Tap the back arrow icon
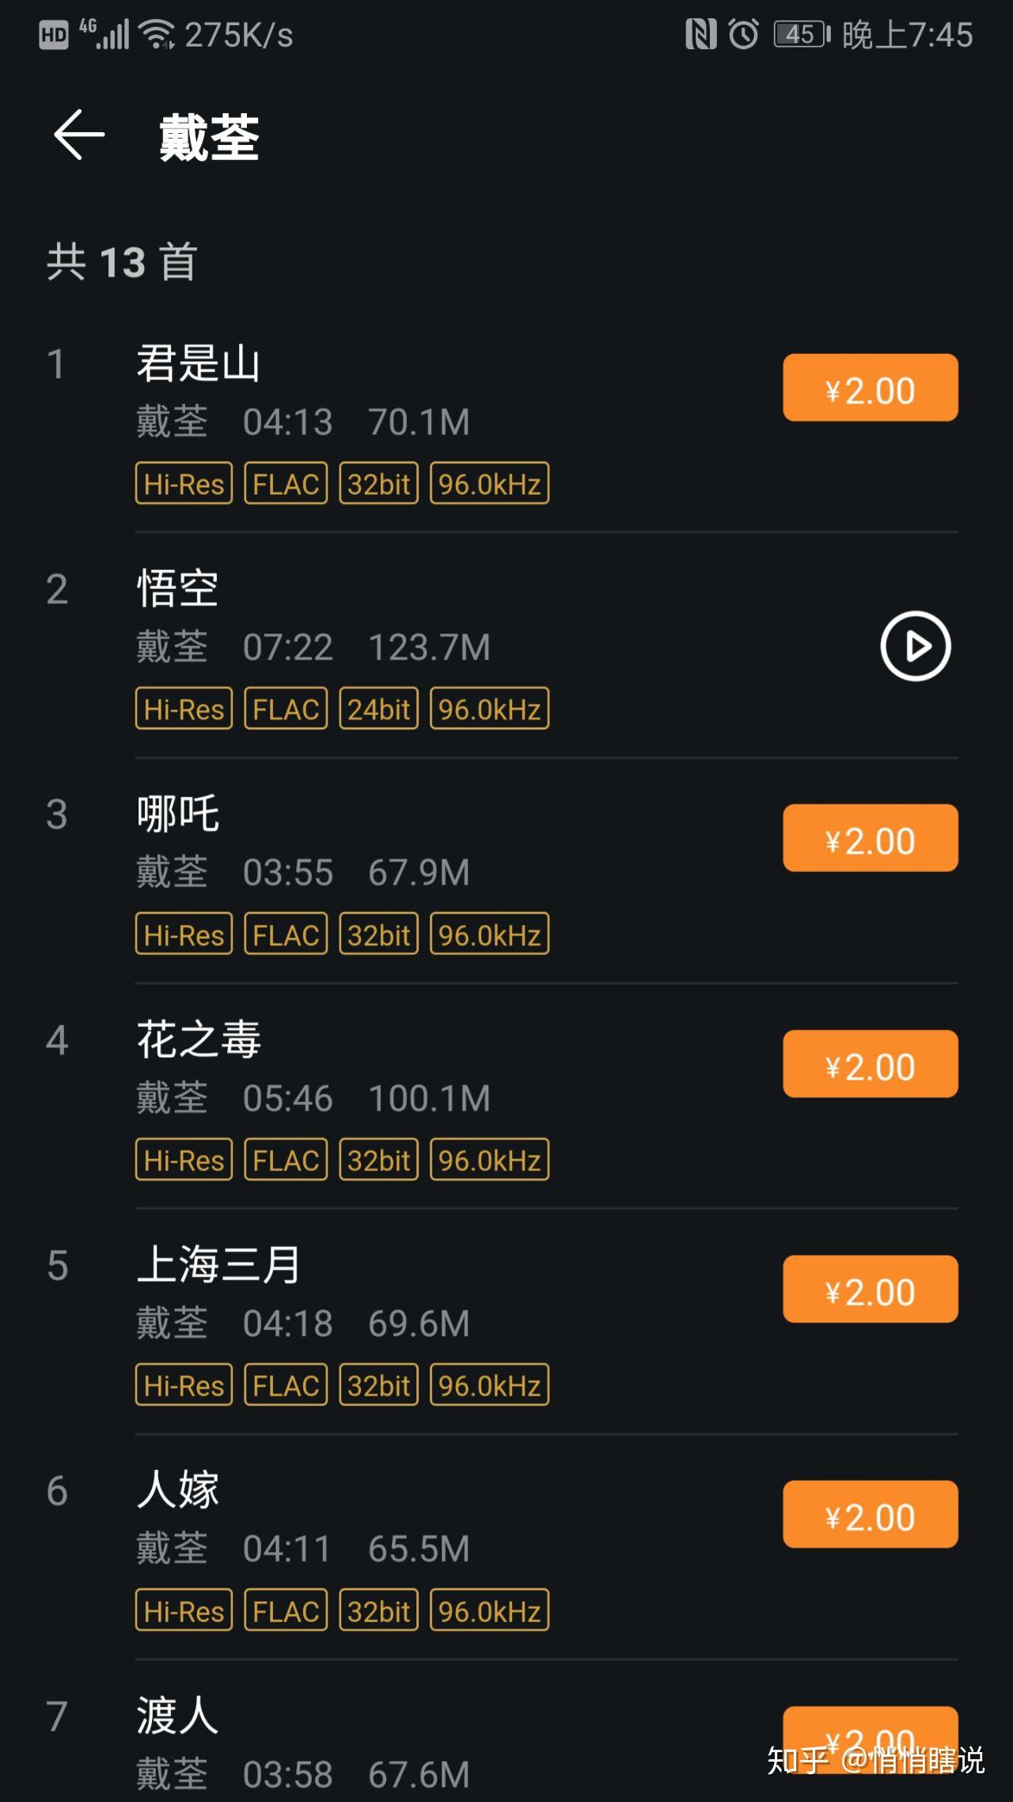Screen dimensions: 1013x1802 tap(79, 135)
